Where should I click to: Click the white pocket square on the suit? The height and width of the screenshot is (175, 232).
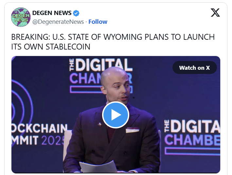(133, 130)
